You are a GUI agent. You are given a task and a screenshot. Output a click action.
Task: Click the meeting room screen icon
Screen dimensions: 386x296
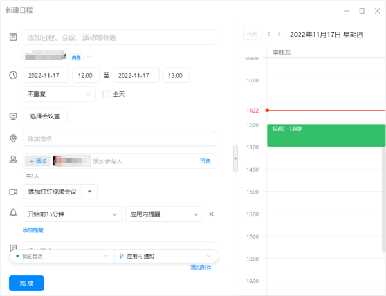(13, 116)
